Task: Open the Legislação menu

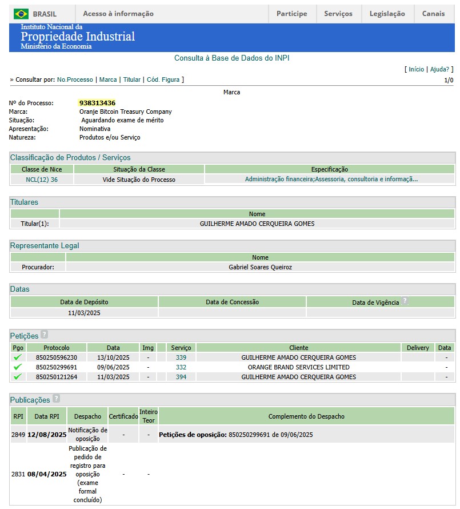Action: point(387,14)
